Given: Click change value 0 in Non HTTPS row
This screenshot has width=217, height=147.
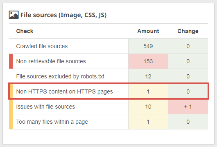Looking at the screenshot, I should pos(188,91).
